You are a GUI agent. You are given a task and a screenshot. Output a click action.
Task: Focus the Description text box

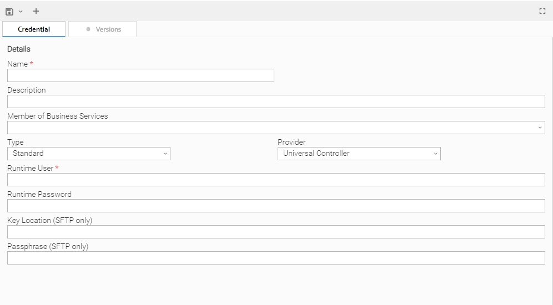coord(276,101)
